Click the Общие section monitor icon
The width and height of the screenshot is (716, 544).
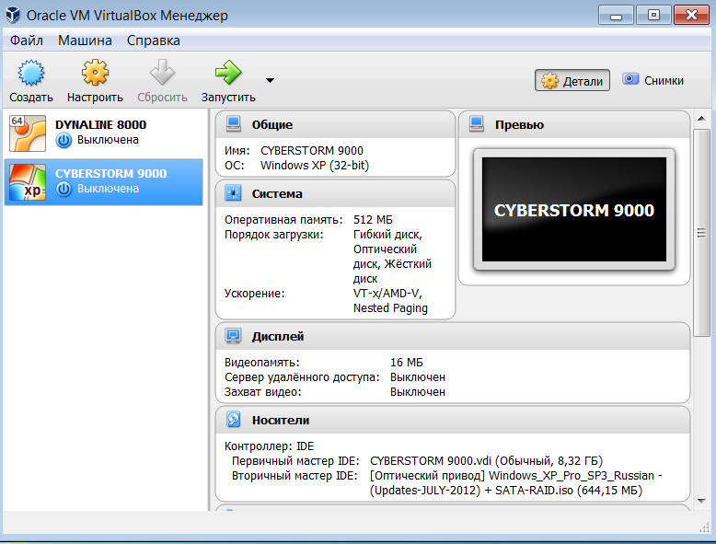pos(234,124)
